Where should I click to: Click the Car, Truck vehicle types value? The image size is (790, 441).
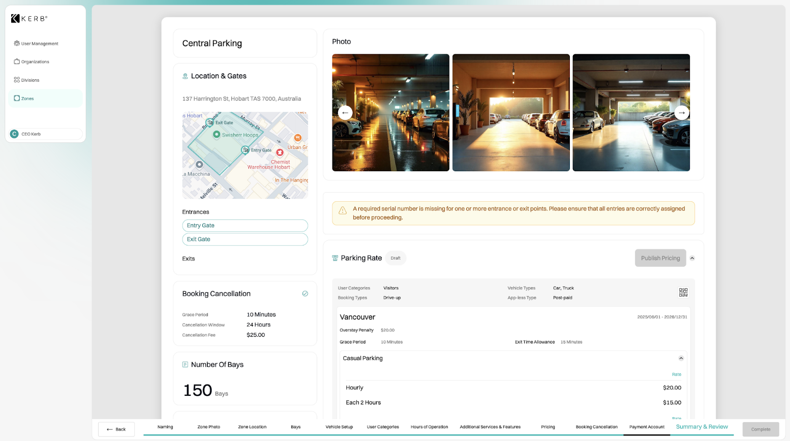pos(563,288)
